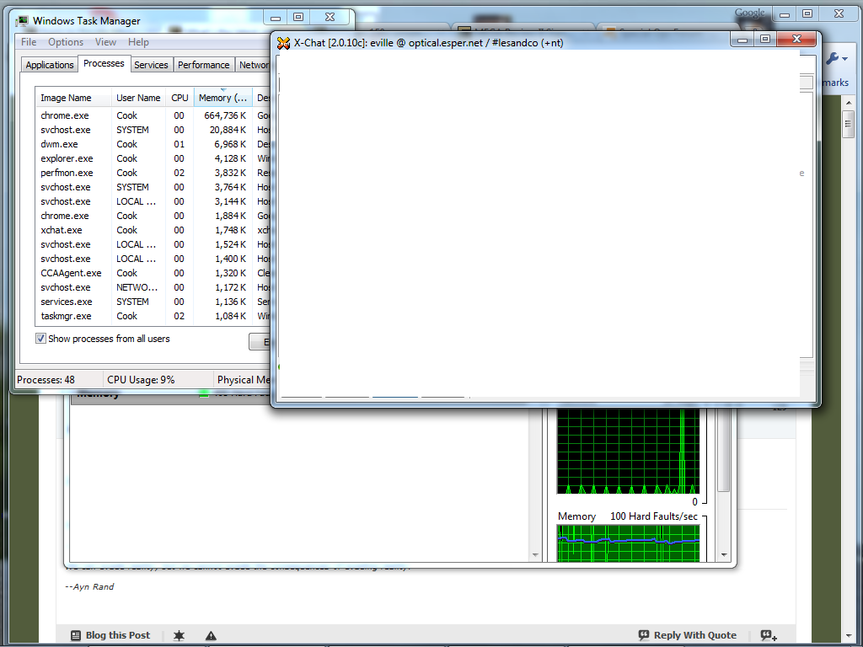The height and width of the screenshot is (647, 863).
Task: Click the Reply With Quote speech bubble icon
Action: (x=644, y=635)
